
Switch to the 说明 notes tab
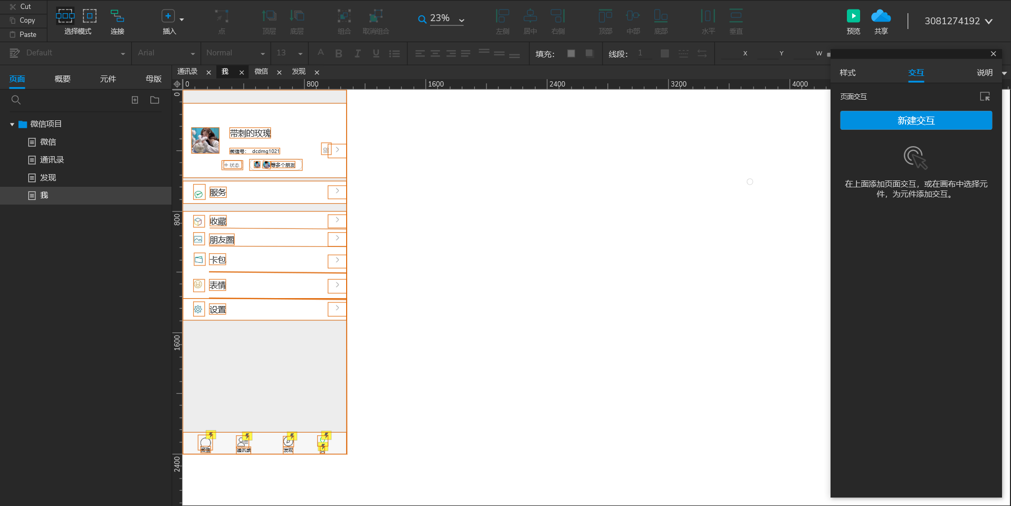click(984, 73)
